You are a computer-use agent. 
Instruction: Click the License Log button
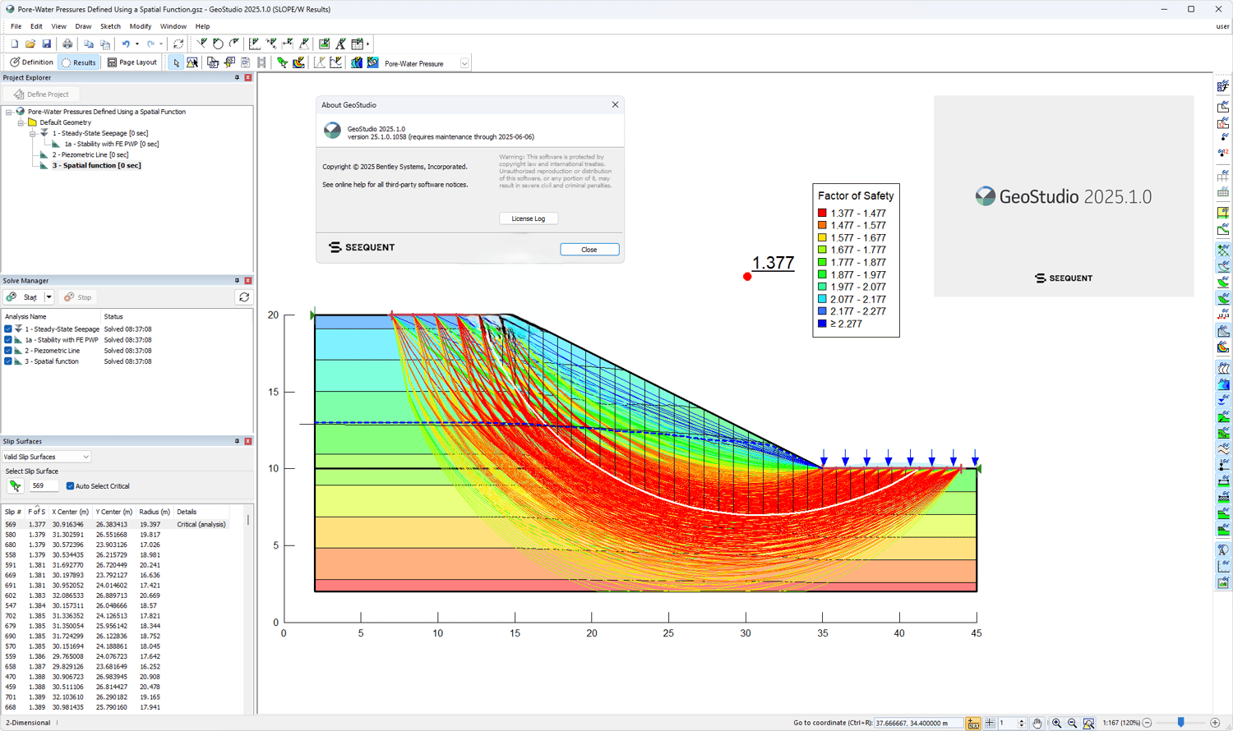pyautogui.click(x=528, y=218)
